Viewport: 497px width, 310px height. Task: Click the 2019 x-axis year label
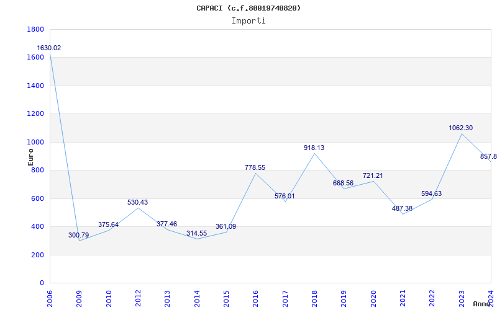pos(344,299)
